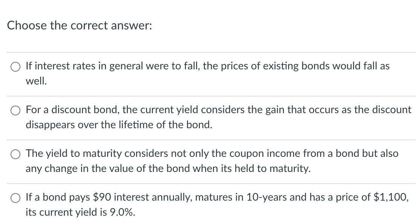This screenshot has width=420, height=224.
Task: Choose the yield to maturity radio button
Action: point(15,154)
